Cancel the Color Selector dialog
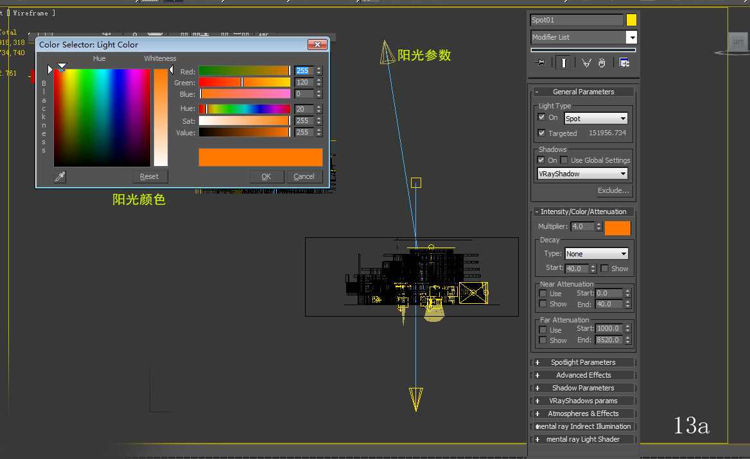This screenshot has height=459, width=750. (x=304, y=177)
